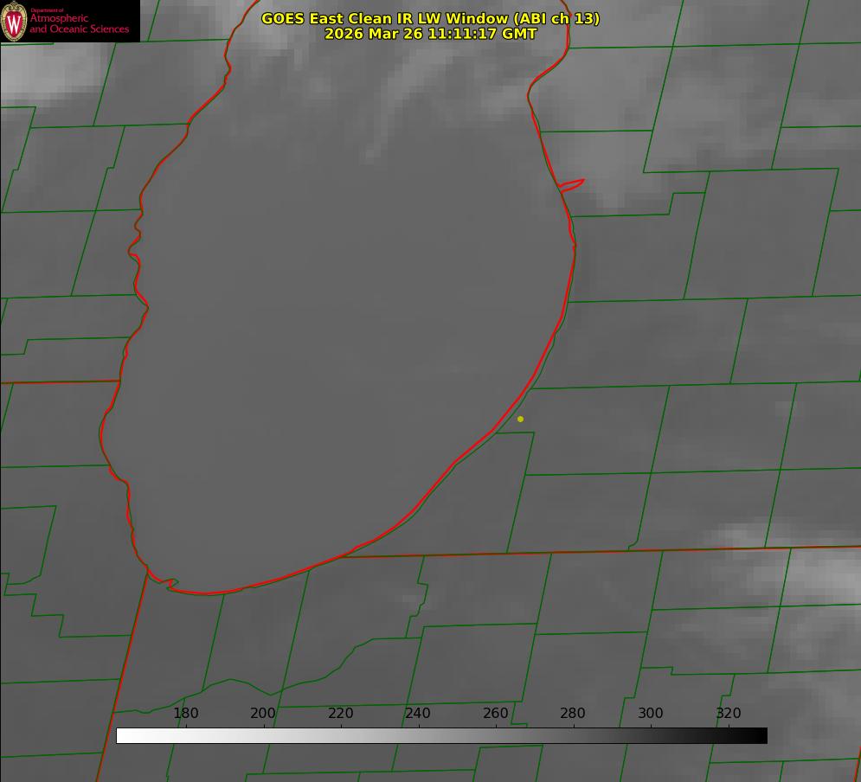Click the Atmospheric and Oceanic Sciences text
Screen dimensions: 861x782
[x=79, y=23]
